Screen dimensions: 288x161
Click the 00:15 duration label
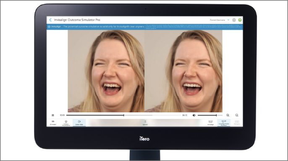coord(185,115)
